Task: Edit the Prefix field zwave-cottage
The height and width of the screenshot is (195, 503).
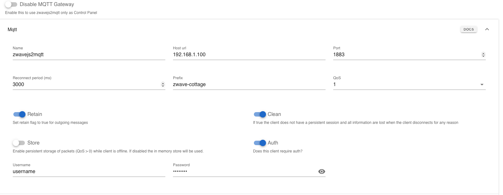Action: click(249, 84)
